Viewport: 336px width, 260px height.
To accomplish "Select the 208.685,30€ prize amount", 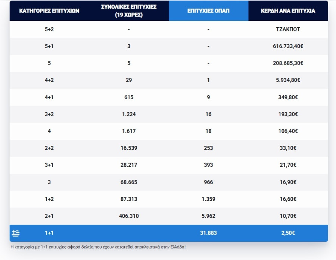I will pyautogui.click(x=288, y=63).
